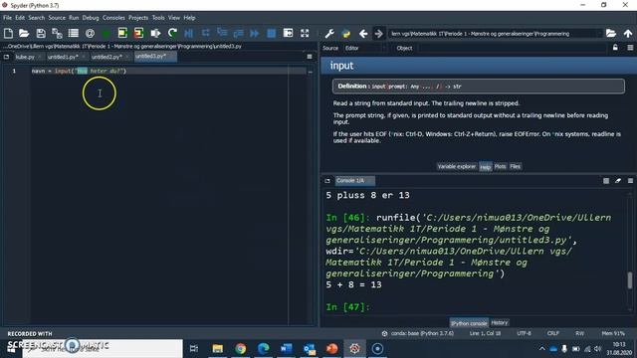The height and width of the screenshot is (358, 637).
Task: Open the Help menu in the menu bar
Action: (x=189, y=18)
